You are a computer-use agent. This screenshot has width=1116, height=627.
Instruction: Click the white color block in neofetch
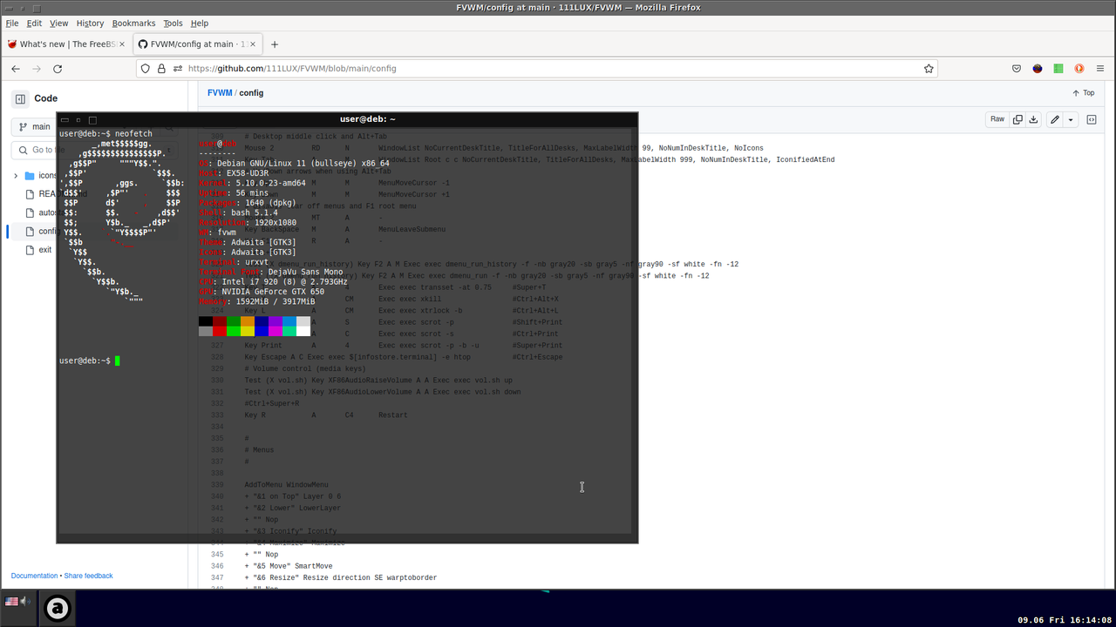click(303, 331)
